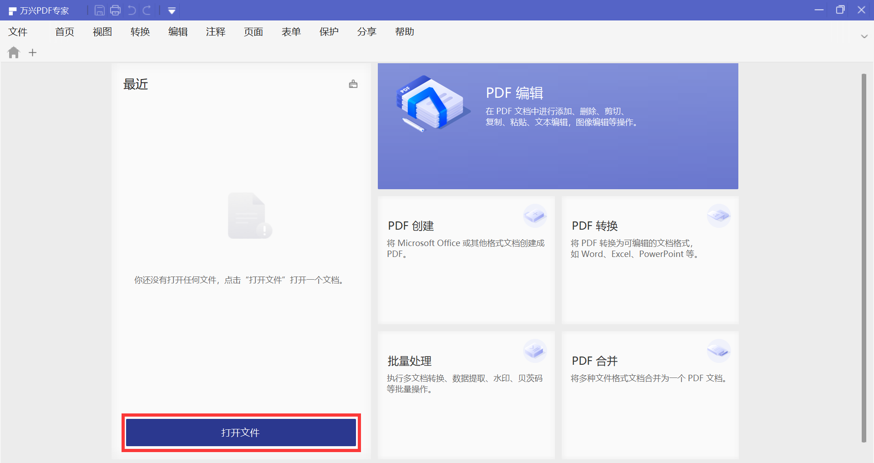Click the Save icon in the toolbar
874x463 pixels.
point(99,10)
